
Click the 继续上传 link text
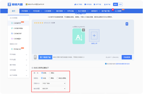coord(94,44)
